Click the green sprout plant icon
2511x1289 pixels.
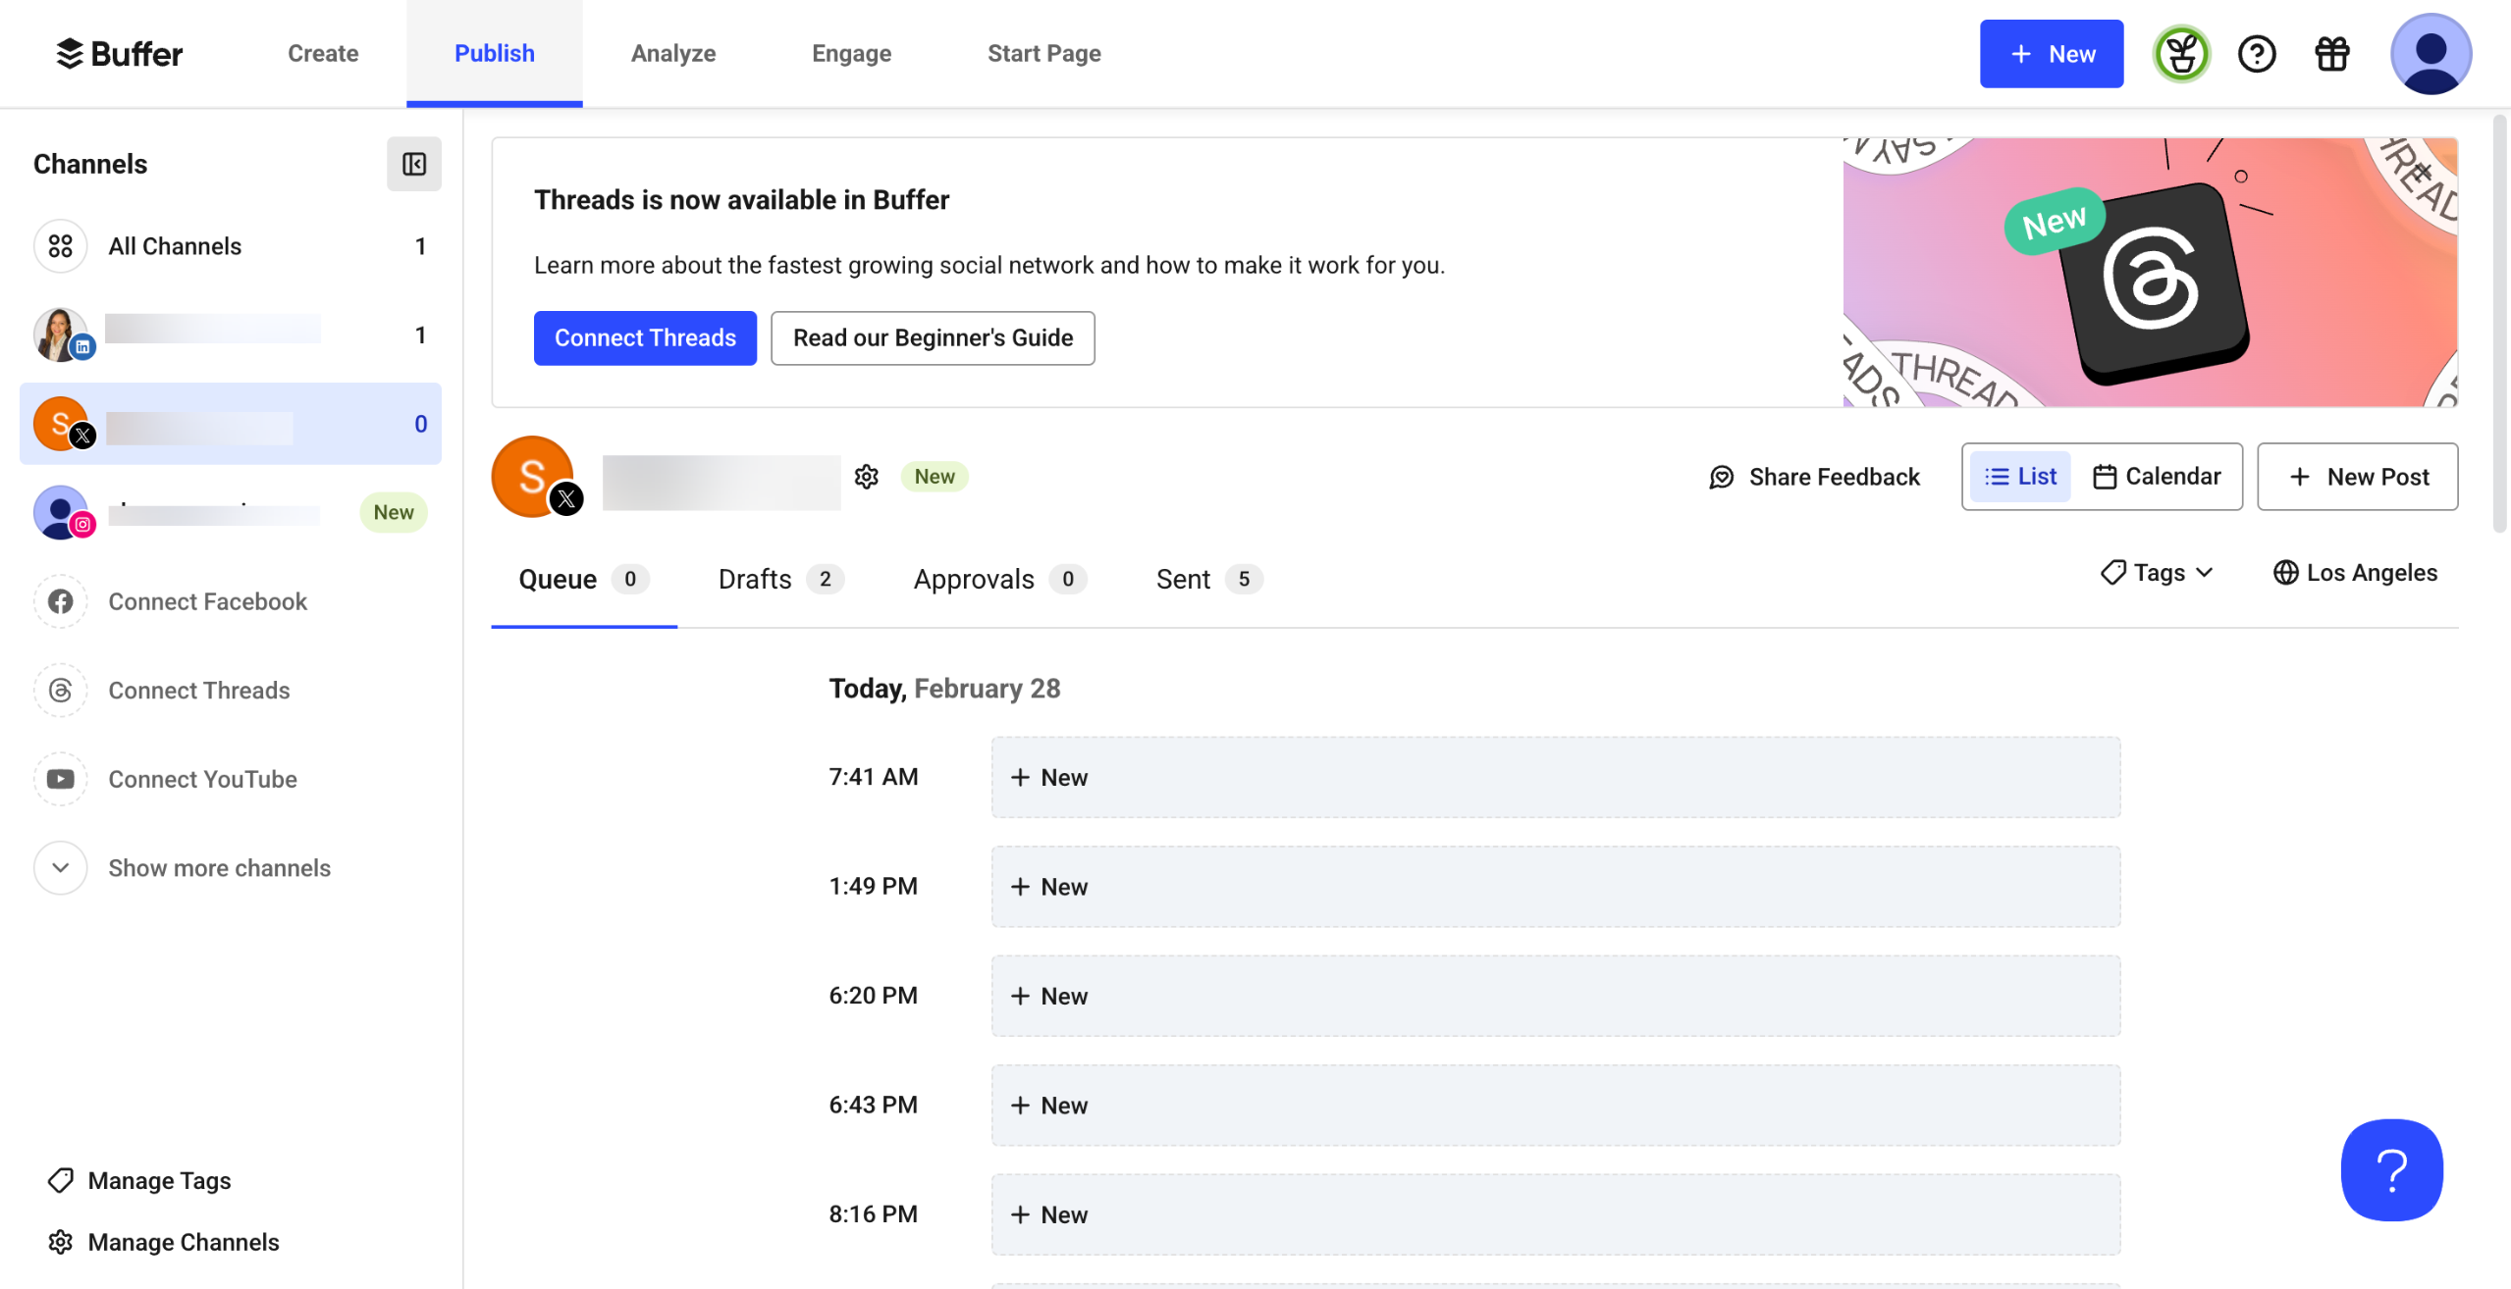coord(2180,54)
